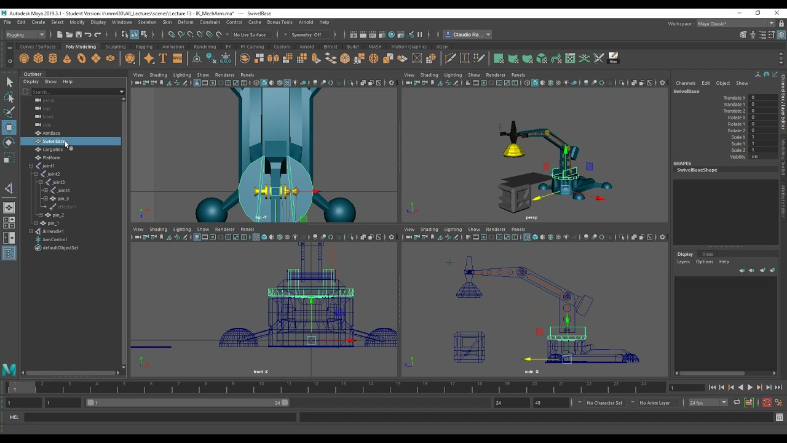Click the Polygon Cube shelf icon
This screenshot has height=443, width=787.
(38, 58)
